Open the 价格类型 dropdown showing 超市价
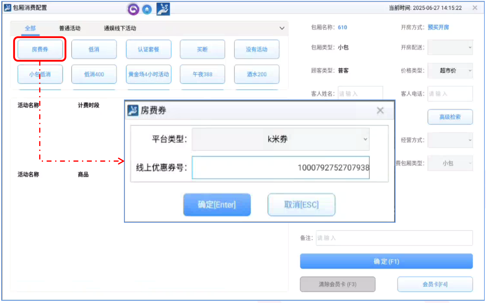The height and width of the screenshot is (303, 486). [x=450, y=70]
